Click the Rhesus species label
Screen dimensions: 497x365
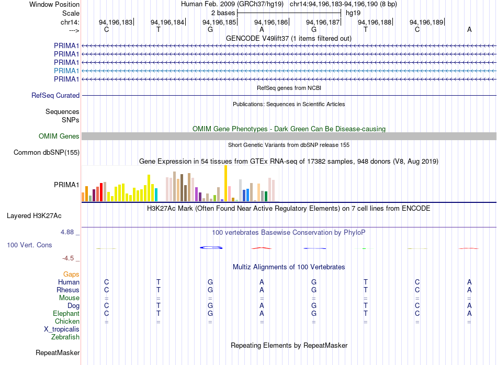[68, 290]
